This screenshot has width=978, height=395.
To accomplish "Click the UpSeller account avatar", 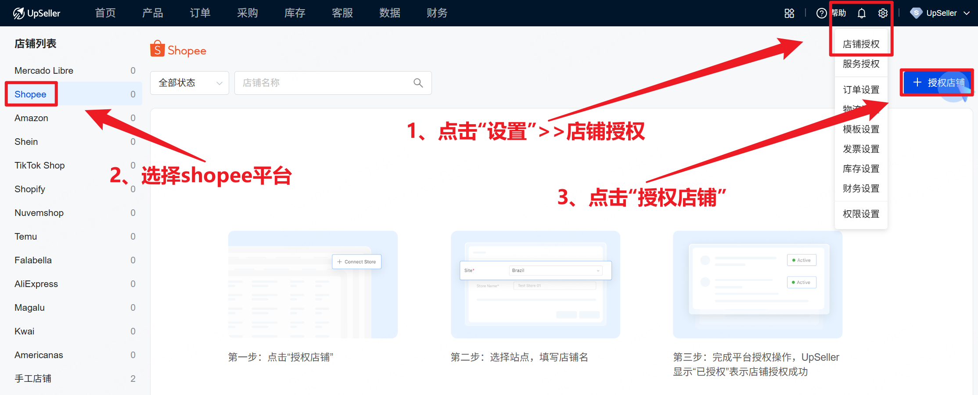I will pos(916,13).
